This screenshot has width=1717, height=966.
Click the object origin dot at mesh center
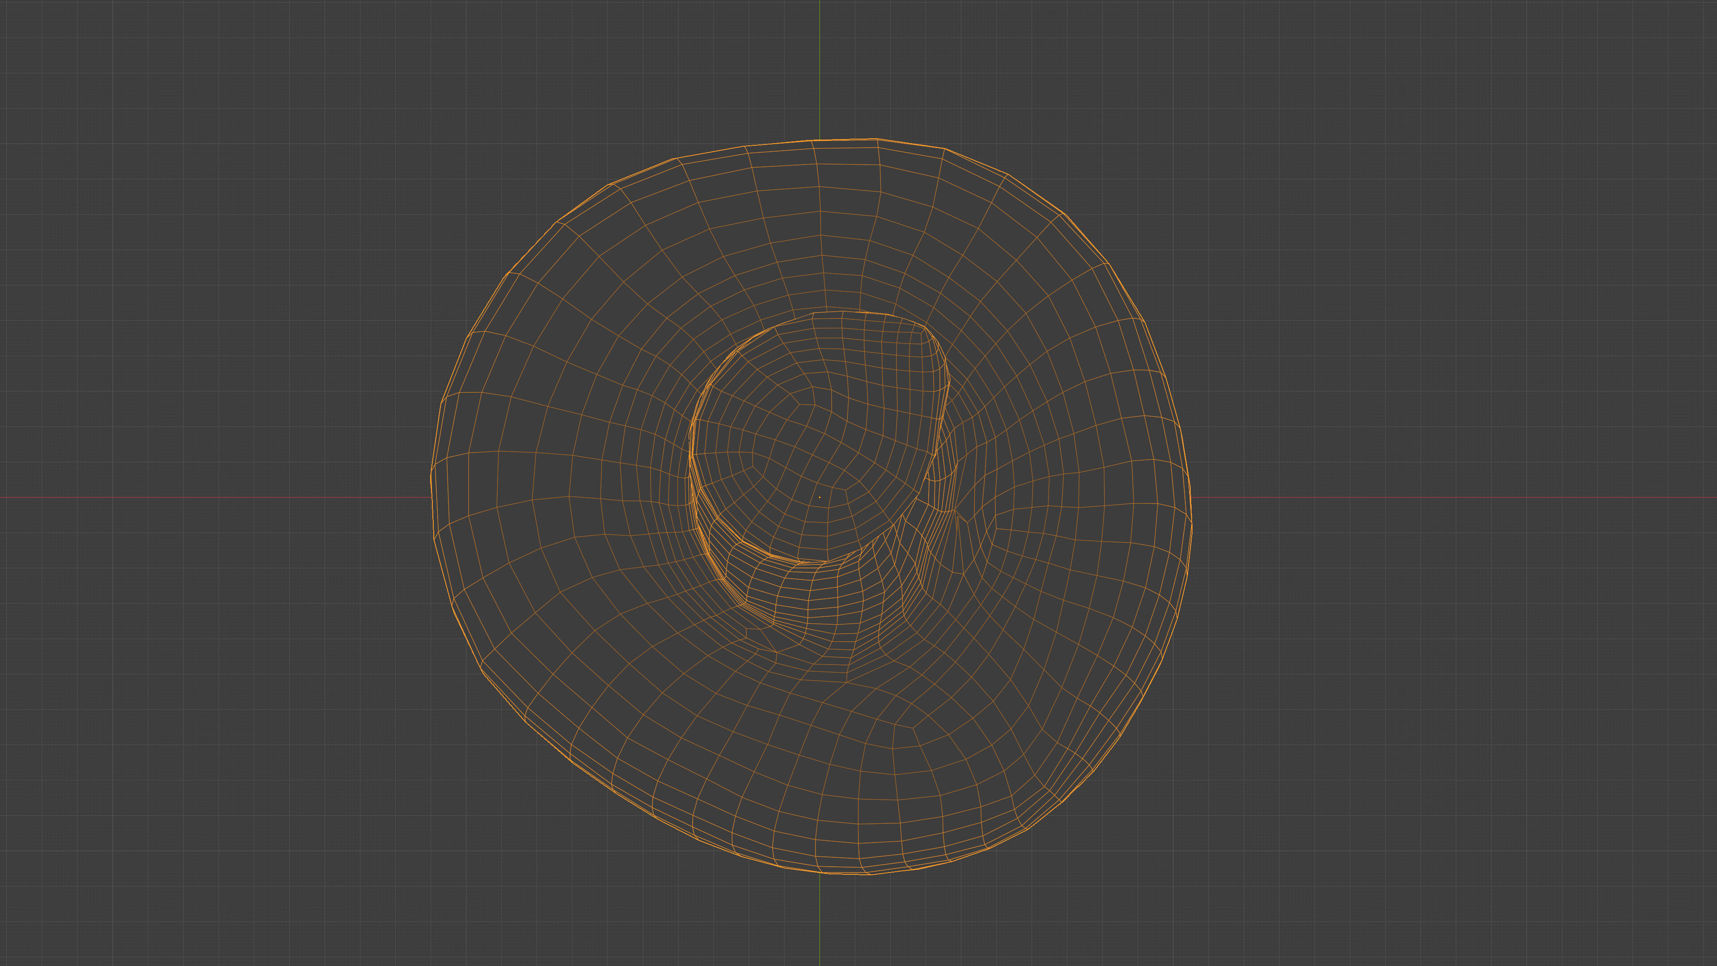click(819, 497)
